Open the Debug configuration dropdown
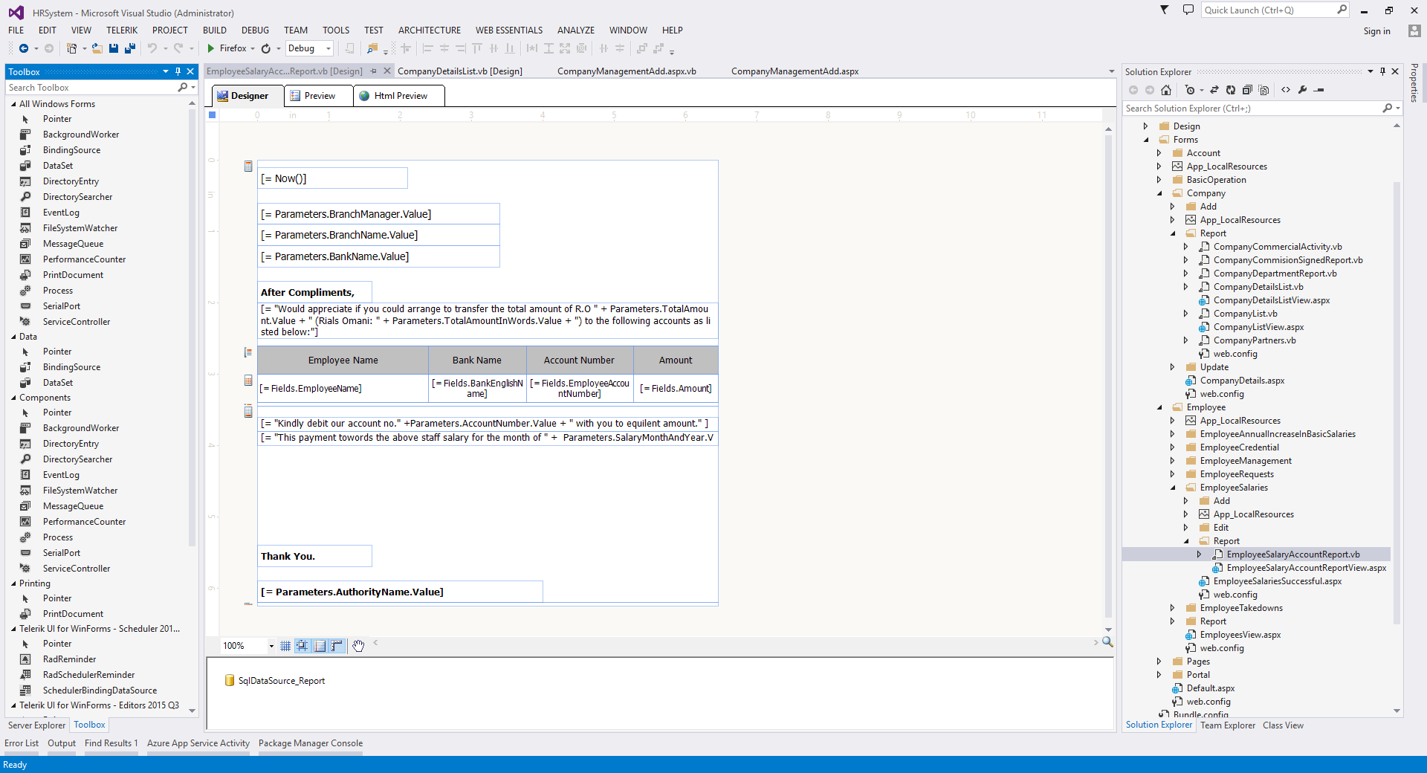The width and height of the screenshot is (1427, 773). (x=309, y=48)
